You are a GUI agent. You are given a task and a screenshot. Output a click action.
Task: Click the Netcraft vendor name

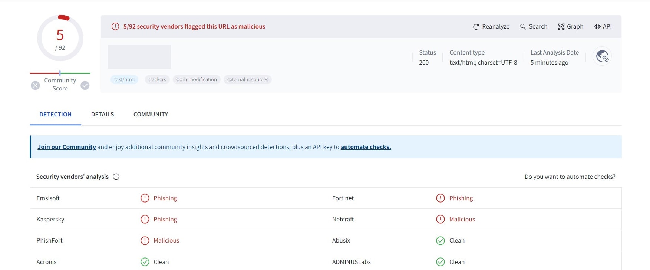343,219
